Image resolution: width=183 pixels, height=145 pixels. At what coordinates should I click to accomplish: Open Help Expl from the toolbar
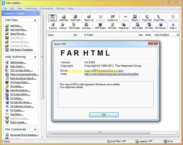[123, 26]
